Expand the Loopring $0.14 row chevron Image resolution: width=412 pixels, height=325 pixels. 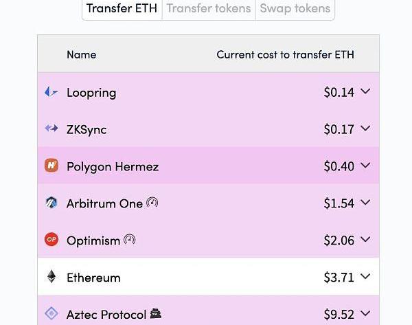tap(365, 91)
